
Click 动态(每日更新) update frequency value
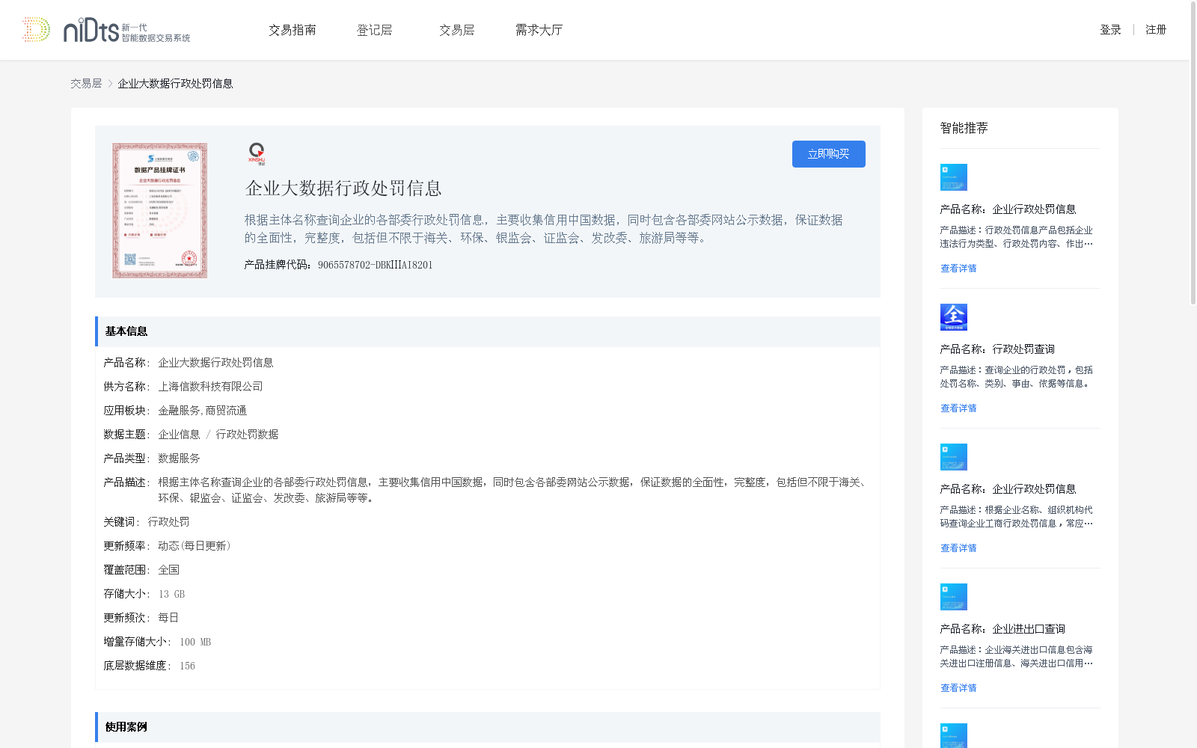tap(195, 546)
